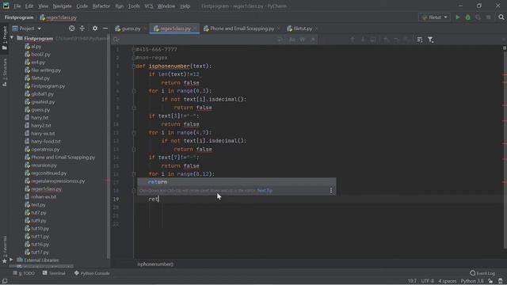Open the filetut run configuration dropdown
Screen dimensions: 507x285
(434, 17)
